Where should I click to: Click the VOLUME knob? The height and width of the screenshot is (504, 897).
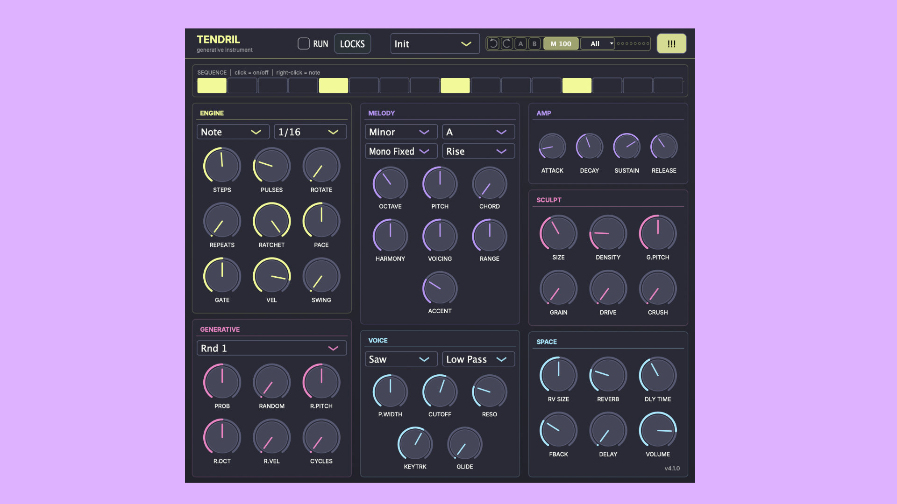[658, 430]
